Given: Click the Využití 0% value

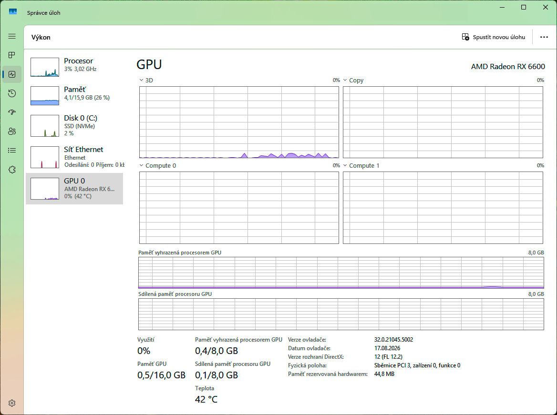Looking at the screenshot, I should [144, 351].
